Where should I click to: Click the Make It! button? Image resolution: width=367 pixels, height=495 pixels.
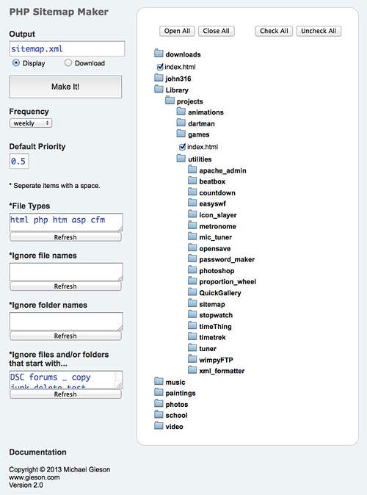tap(65, 87)
